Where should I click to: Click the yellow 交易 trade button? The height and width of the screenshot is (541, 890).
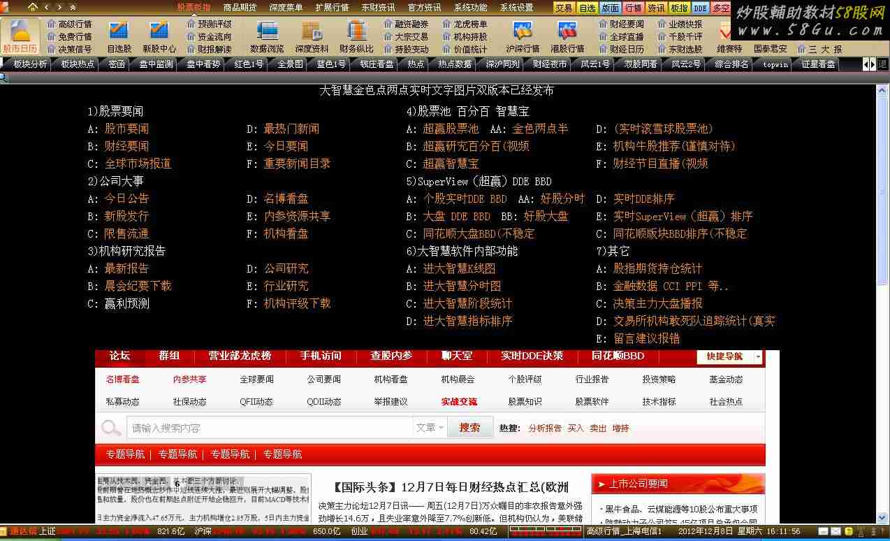tap(564, 8)
